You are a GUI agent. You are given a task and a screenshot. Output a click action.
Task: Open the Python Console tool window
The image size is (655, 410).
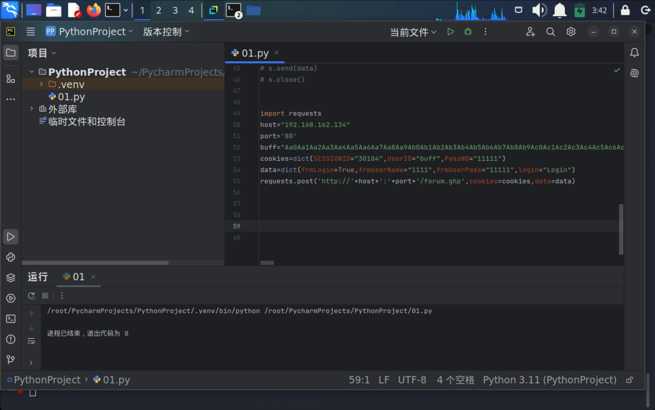click(x=11, y=257)
